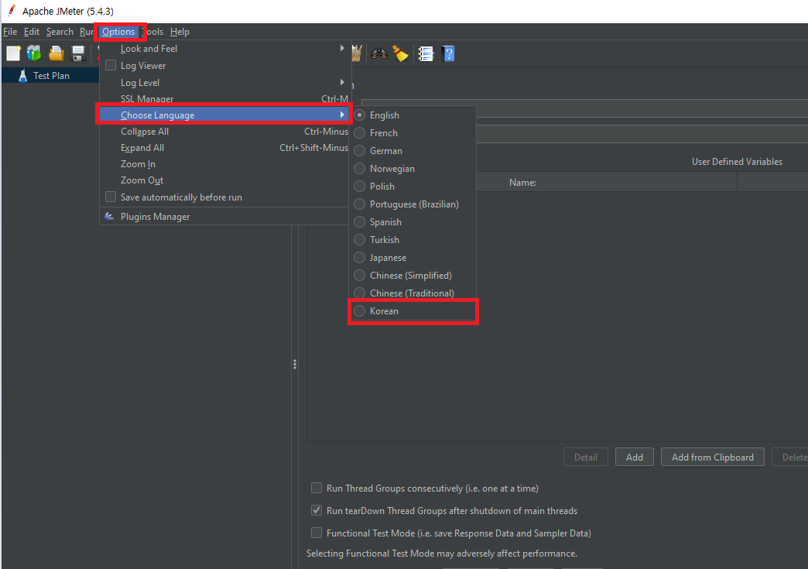Screen dimensions: 808x569
Task: Click the Reset Search broom icon
Action: tap(400, 53)
